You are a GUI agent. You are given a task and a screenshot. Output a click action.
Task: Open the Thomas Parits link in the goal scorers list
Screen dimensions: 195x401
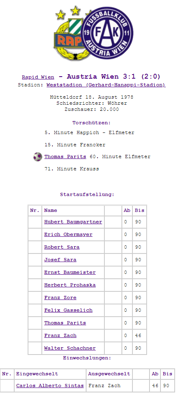[x=65, y=156]
